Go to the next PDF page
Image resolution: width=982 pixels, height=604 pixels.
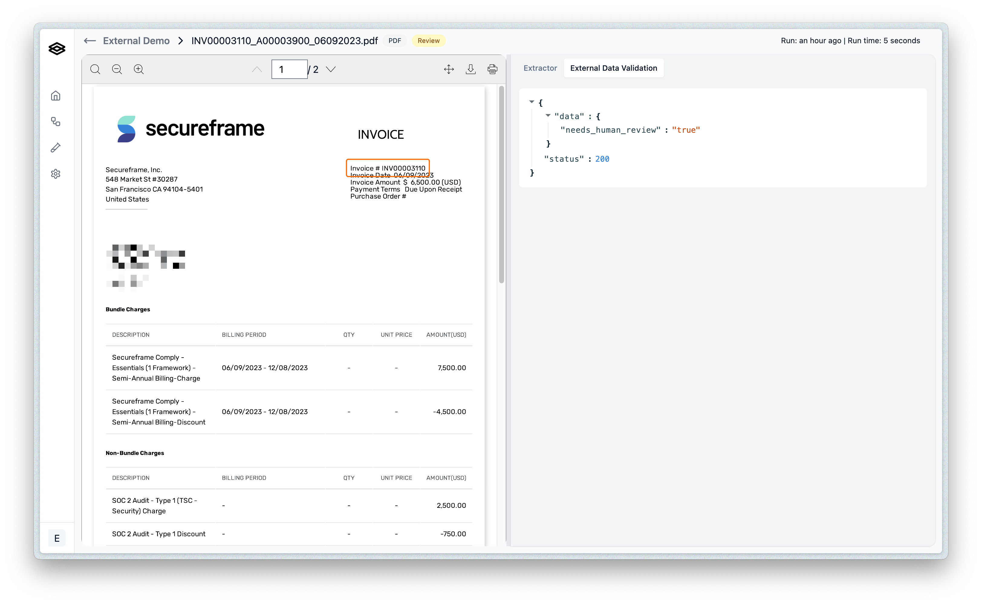(x=331, y=69)
